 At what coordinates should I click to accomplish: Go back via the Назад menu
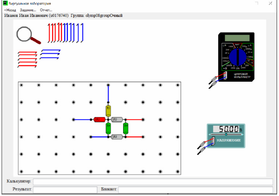point(10,10)
